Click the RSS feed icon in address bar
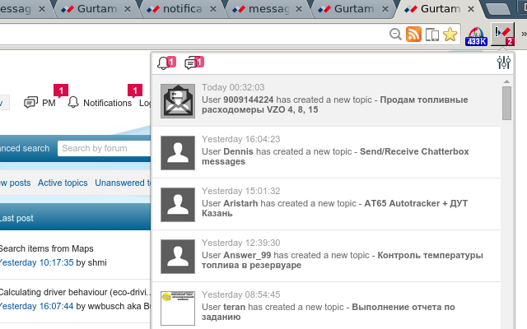The width and height of the screenshot is (527, 329). point(413,35)
